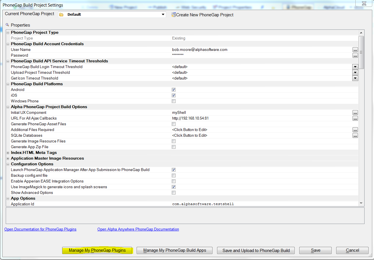This screenshot has height=260, width=374.
Task: Uncheck Launch PhoneGap Application Manager checkbox
Action: click(174, 170)
